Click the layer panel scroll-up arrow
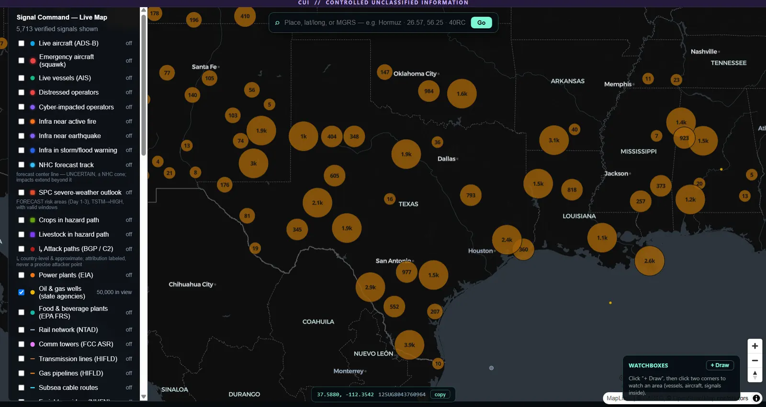The image size is (766, 407). point(143,11)
